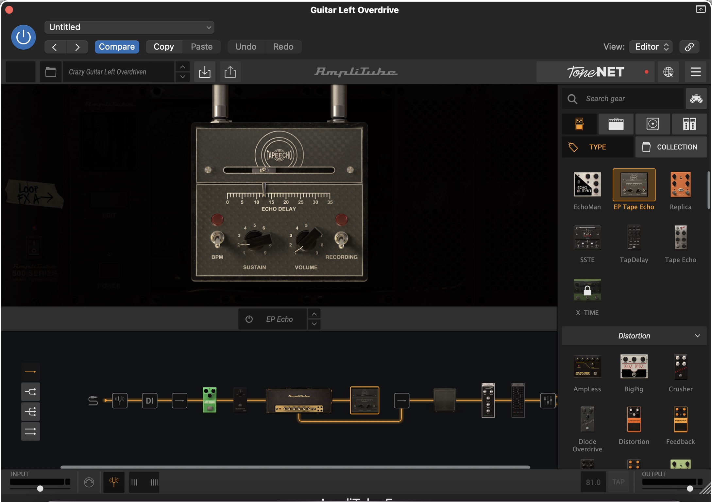
Task: Step preset up with arrow
Action: [x=183, y=67]
